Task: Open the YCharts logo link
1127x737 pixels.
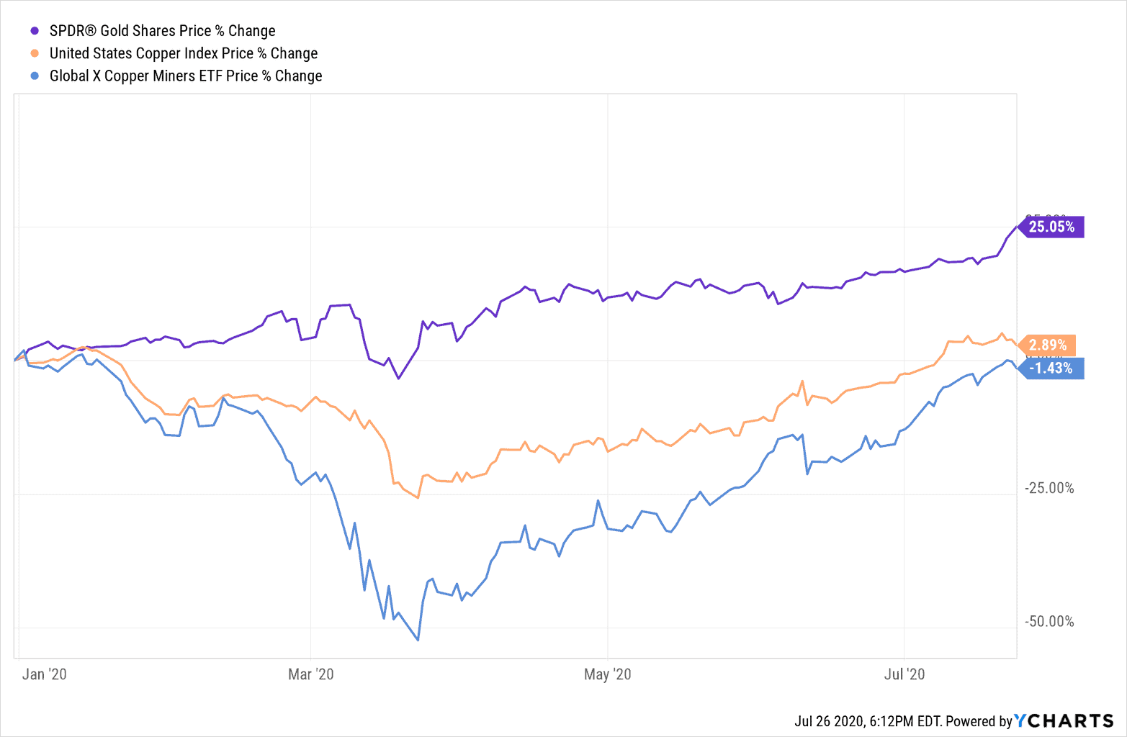Action: (1064, 720)
